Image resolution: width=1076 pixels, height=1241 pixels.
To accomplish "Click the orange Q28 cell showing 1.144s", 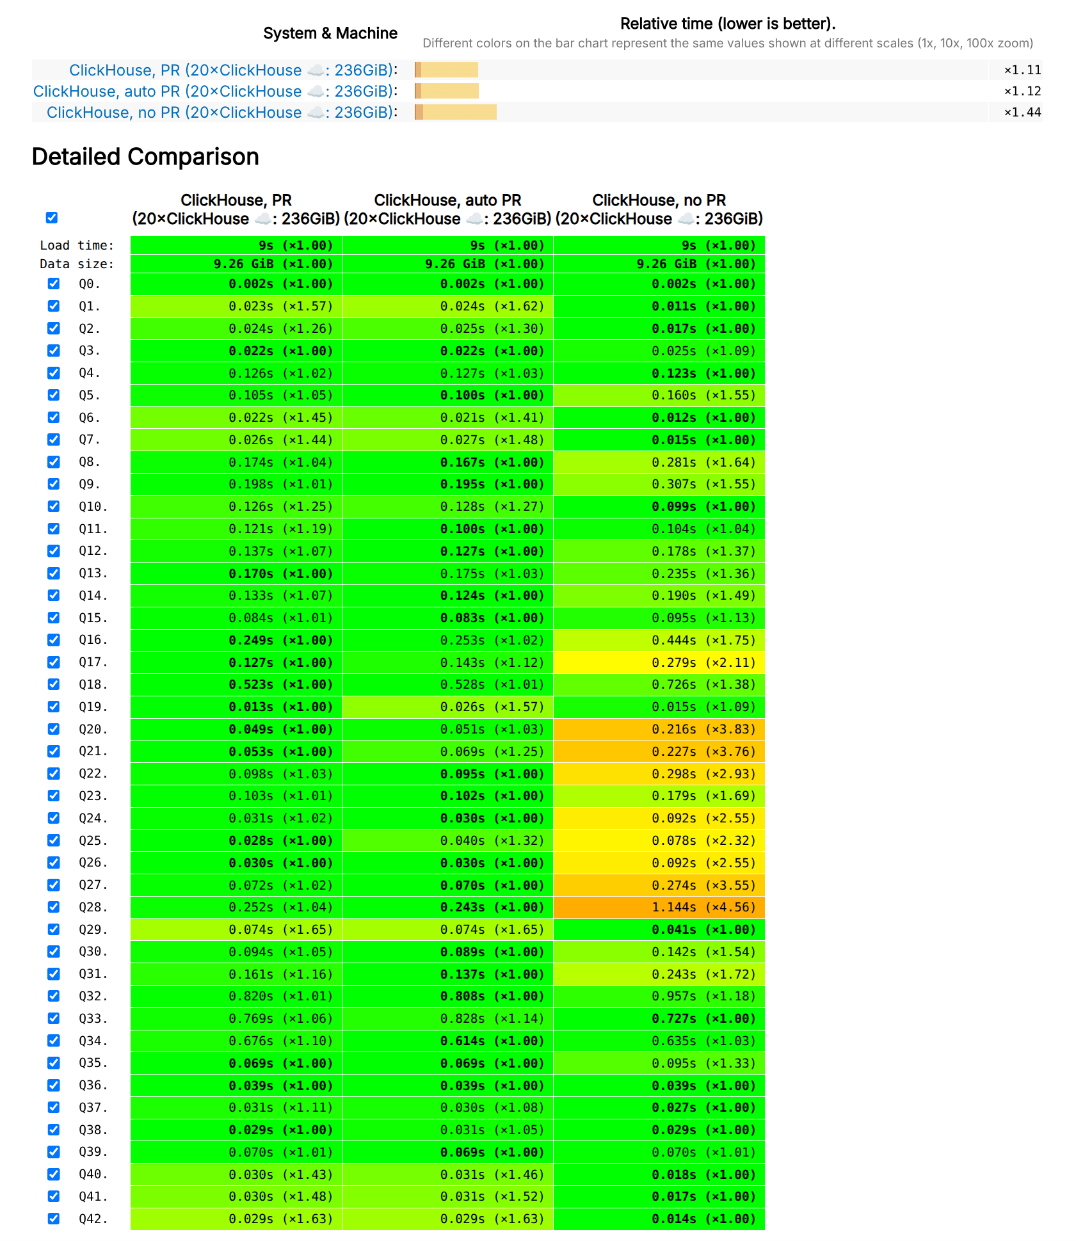I will coord(659,907).
